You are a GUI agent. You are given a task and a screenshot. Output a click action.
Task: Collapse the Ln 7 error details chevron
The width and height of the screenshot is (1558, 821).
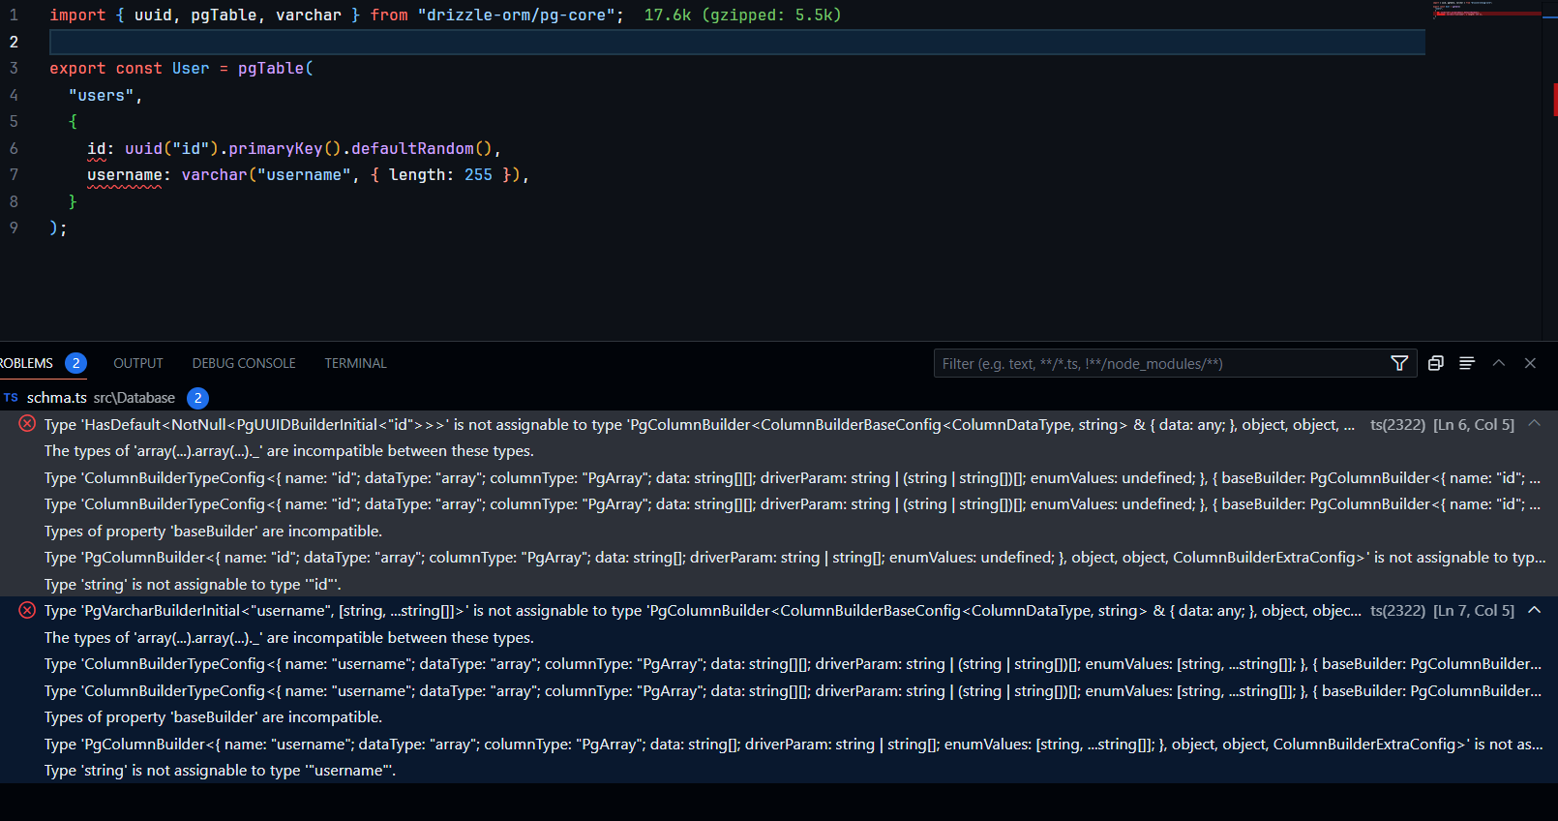pyautogui.click(x=1534, y=610)
